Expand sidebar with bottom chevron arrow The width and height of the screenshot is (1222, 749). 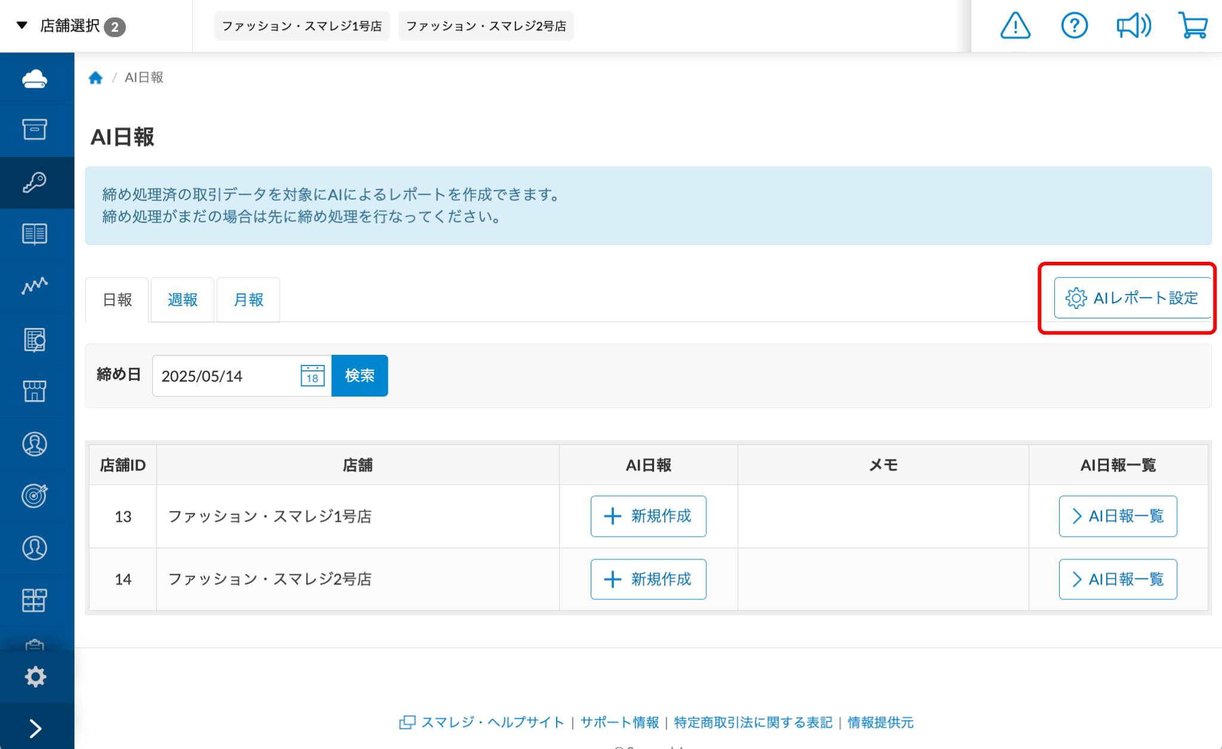click(x=35, y=728)
